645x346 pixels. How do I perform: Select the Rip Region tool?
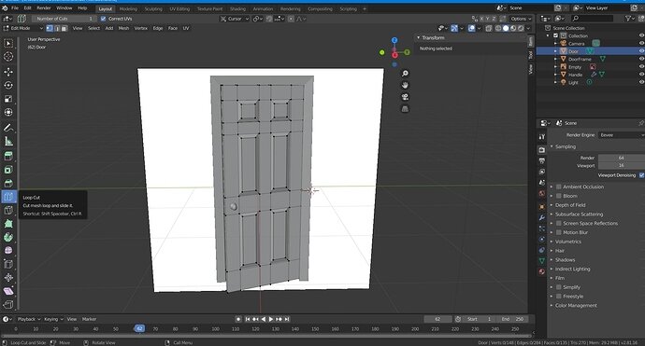tap(8, 305)
